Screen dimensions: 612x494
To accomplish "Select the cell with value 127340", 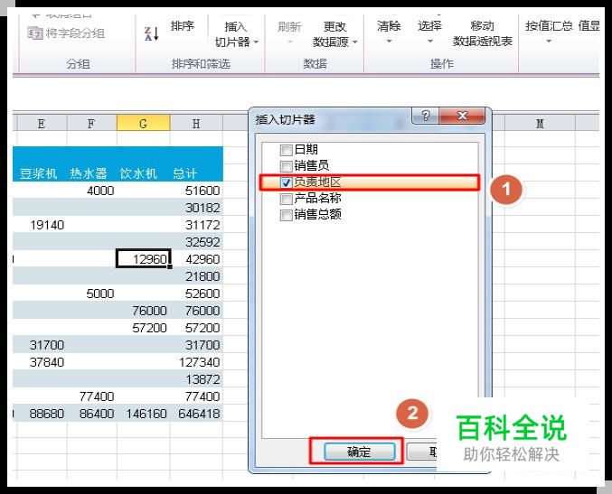I will coord(196,362).
